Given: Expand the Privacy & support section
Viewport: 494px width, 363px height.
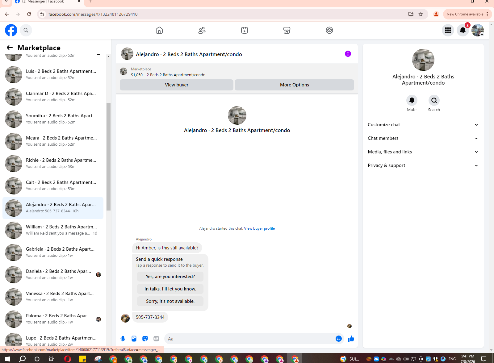Looking at the screenshot, I should 423,165.
